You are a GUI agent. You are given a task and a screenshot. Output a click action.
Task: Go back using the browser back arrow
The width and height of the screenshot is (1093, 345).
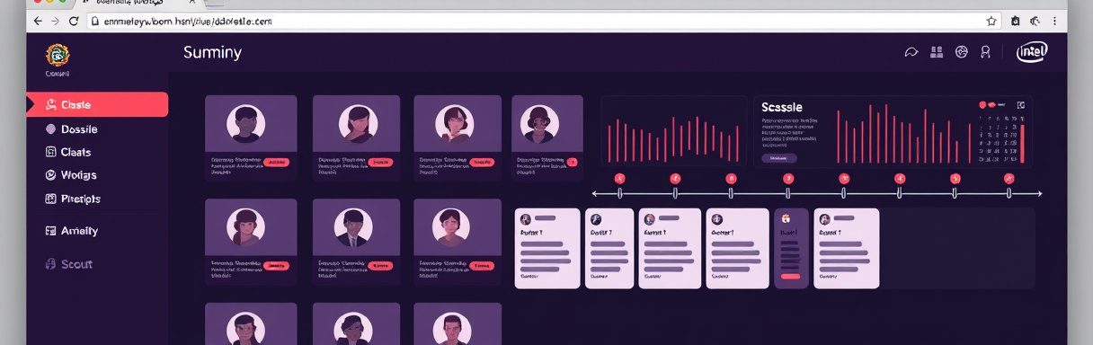(x=37, y=20)
